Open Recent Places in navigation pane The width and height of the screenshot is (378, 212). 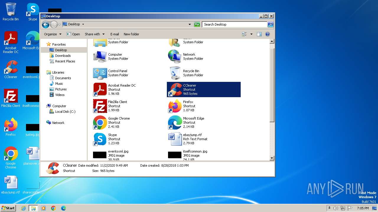[65, 61]
